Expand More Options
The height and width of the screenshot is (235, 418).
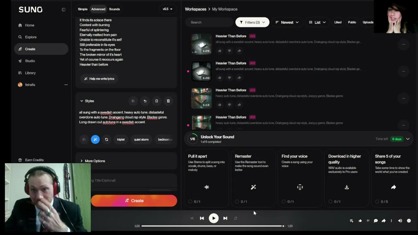126,161
